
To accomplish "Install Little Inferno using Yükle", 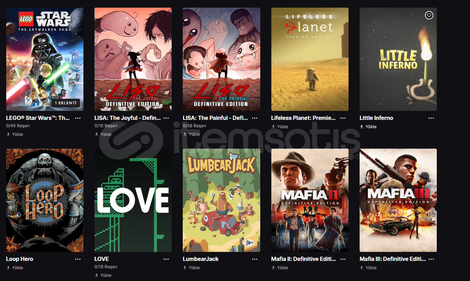I will click(x=368, y=127).
